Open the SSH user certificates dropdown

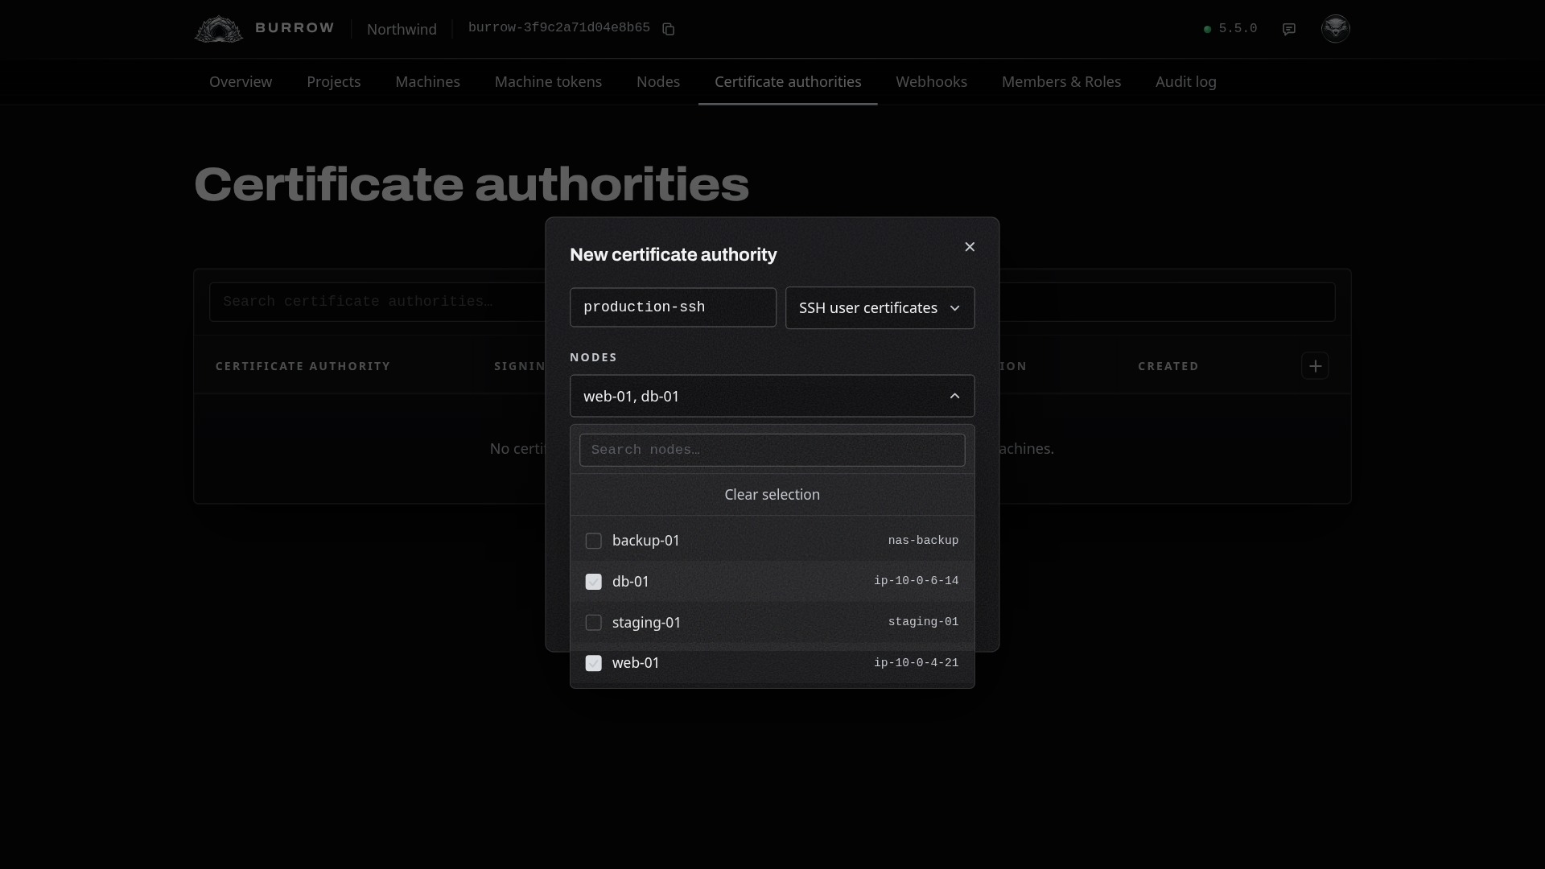(x=880, y=308)
